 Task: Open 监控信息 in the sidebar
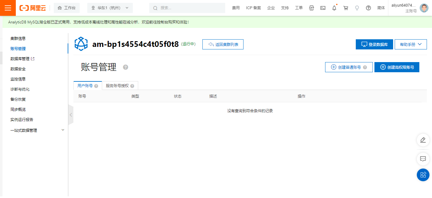18,79
